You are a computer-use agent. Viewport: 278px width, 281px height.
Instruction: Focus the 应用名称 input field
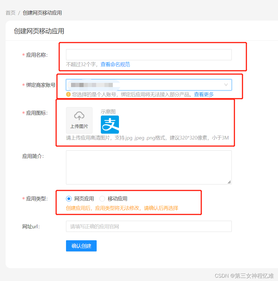coord(149,55)
